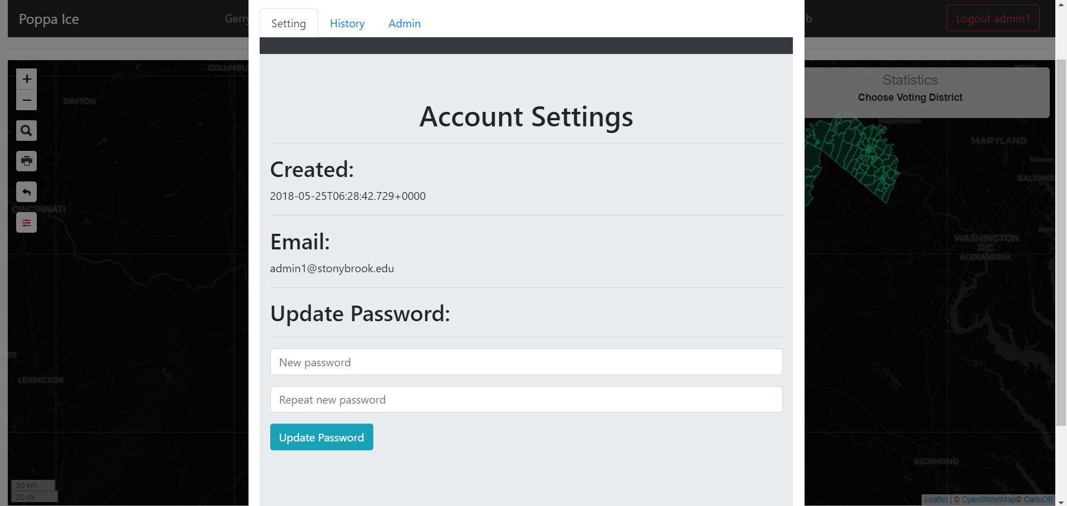This screenshot has width=1067, height=506.
Task: Select the admin1@stonybrook.edu email text
Action: point(332,268)
